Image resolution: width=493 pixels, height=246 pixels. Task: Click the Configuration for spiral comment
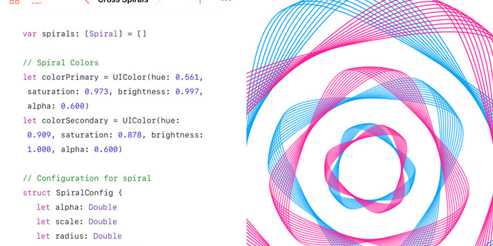pyautogui.click(x=87, y=178)
